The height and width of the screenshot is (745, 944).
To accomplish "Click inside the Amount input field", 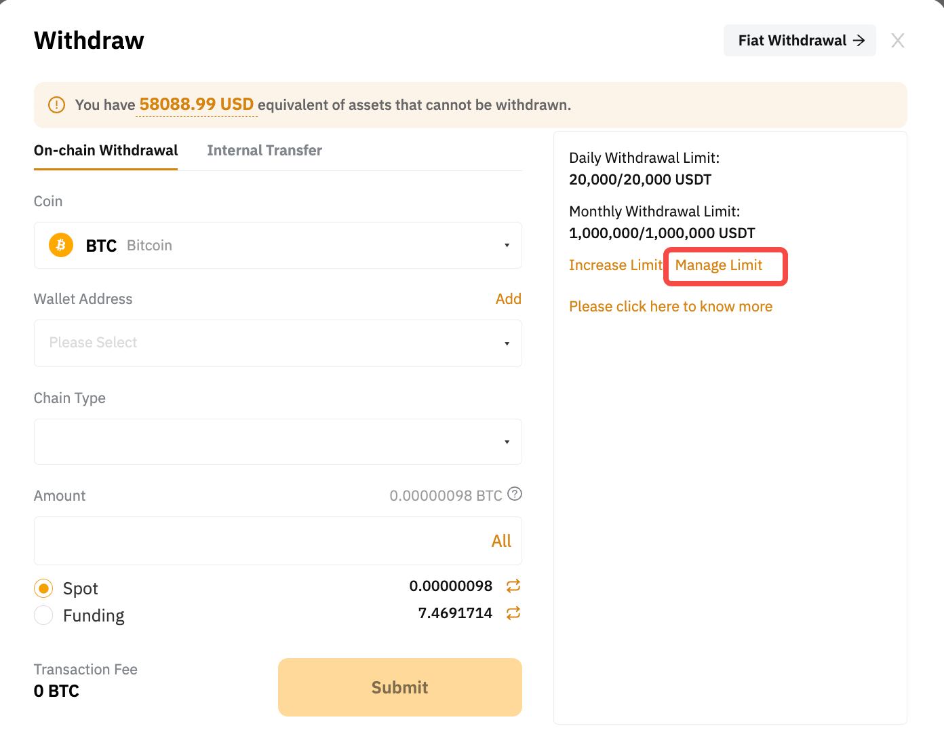I will [x=258, y=541].
